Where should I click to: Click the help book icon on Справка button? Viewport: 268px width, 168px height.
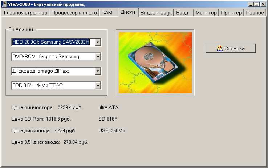click(219, 48)
